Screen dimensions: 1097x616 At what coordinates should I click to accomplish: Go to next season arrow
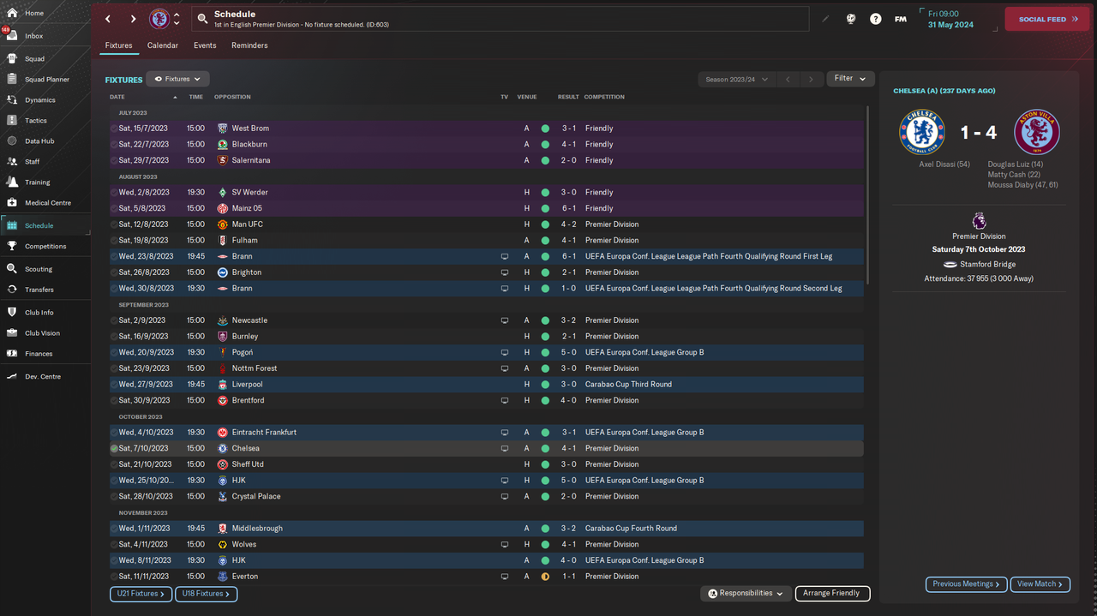pyautogui.click(x=812, y=79)
